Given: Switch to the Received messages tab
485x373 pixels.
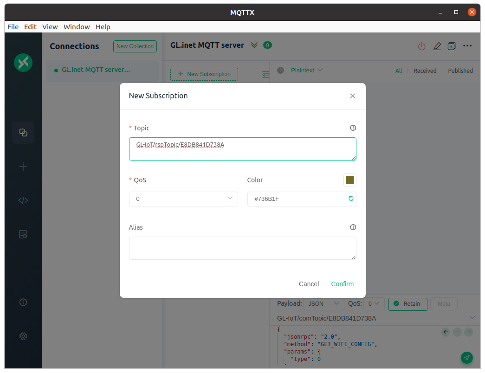Looking at the screenshot, I should [425, 71].
